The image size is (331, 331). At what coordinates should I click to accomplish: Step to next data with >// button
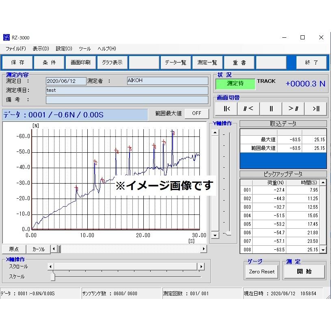click(293, 108)
